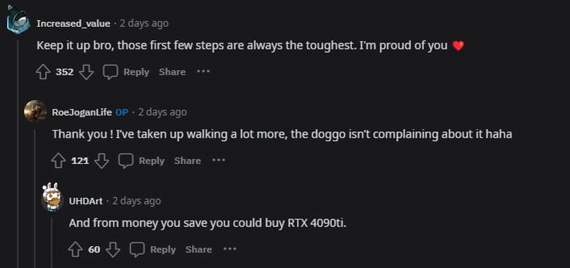Open RoeJoganLife's username link

[82, 113]
